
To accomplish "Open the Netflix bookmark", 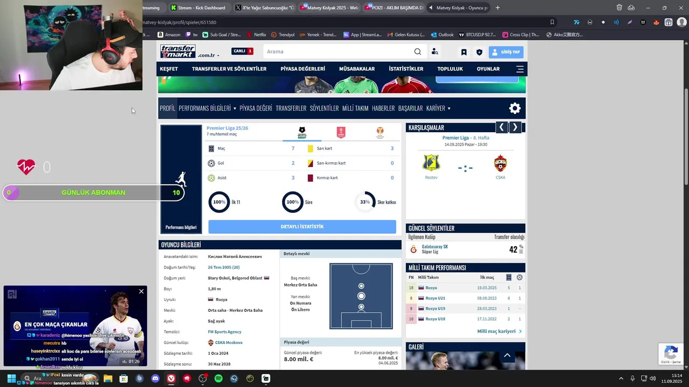I will click(x=257, y=34).
